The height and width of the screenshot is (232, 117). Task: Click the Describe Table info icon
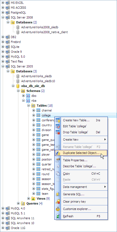58,166
